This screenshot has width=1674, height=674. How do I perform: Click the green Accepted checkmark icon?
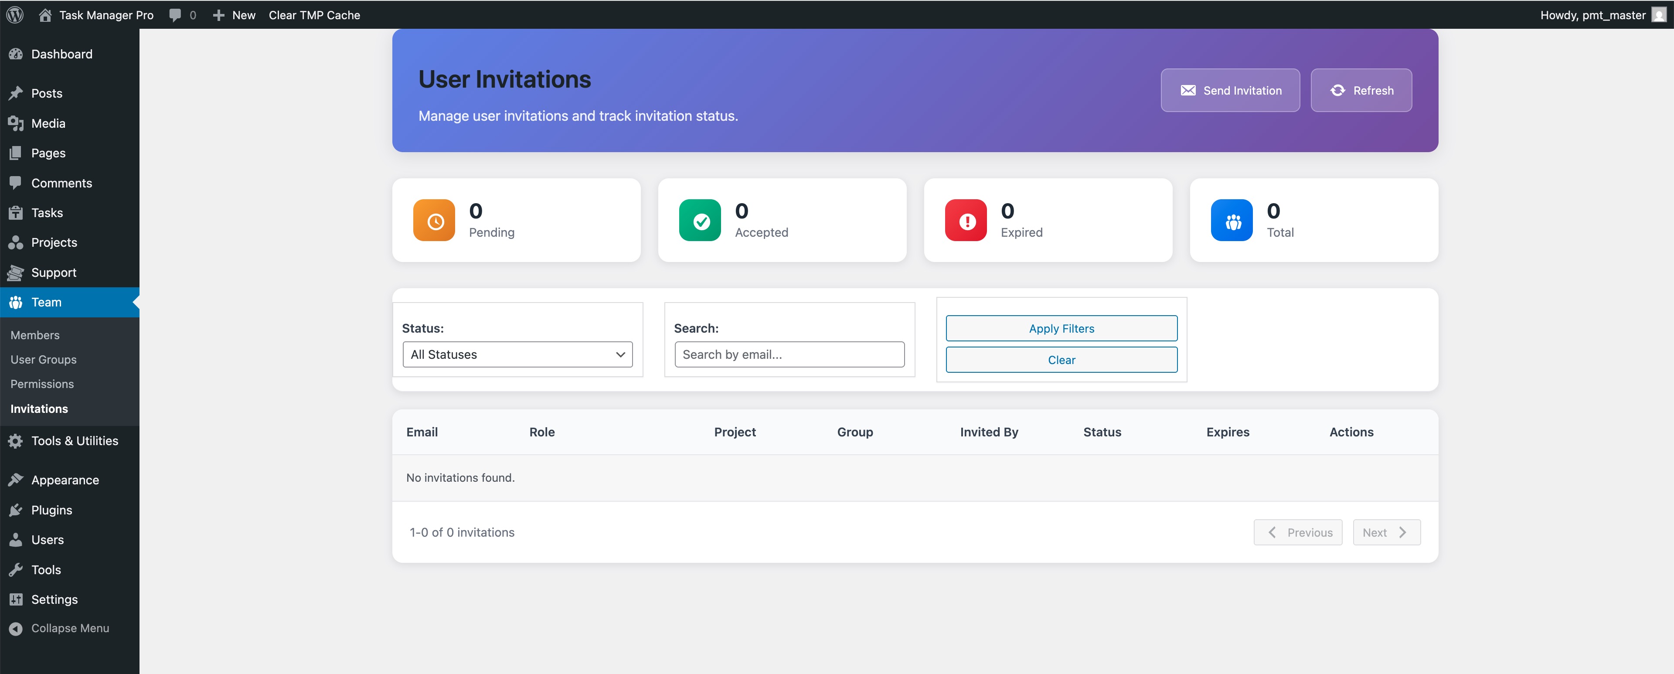pos(700,220)
